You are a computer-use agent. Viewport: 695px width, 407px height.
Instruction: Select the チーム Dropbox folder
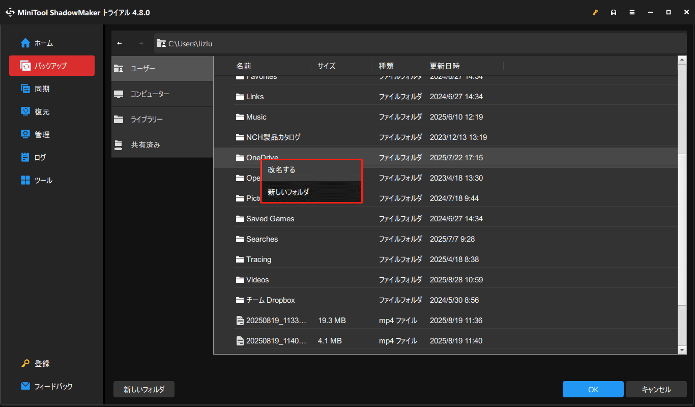[446, 300]
